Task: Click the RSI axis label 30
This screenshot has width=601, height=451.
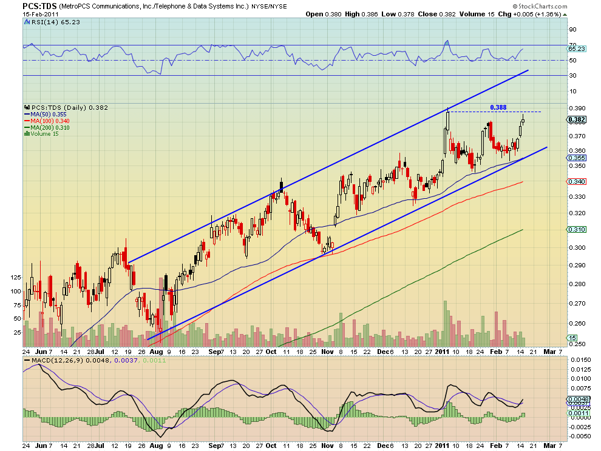Action: pyautogui.click(x=572, y=75)
